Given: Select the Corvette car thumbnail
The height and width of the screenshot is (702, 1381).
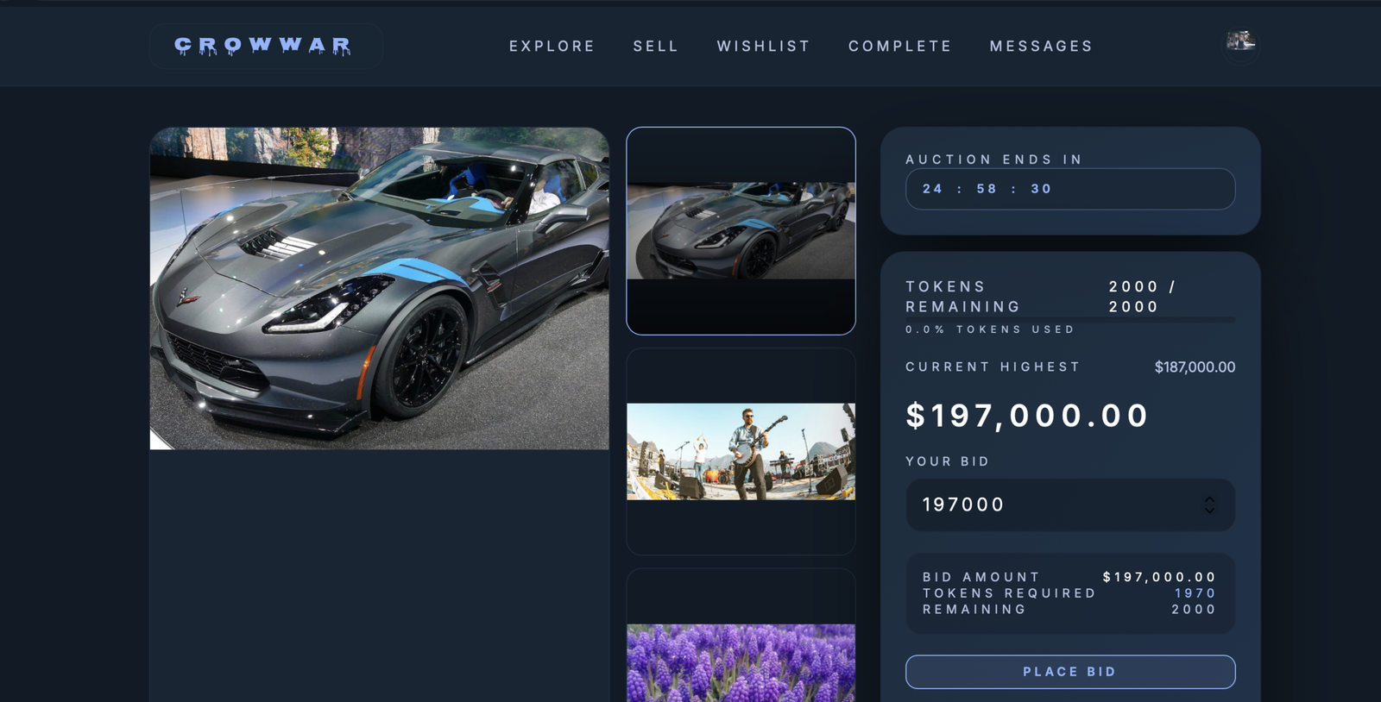Looking at the screenshot, I should (x=741, y=231).
